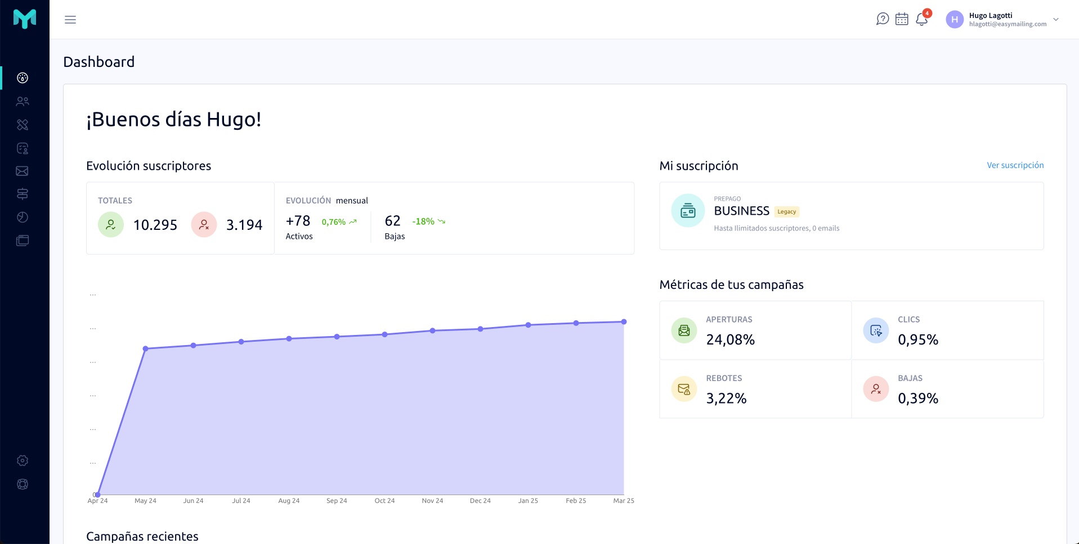Screen dimensions: 1079x544
Task: Click the Mar 25 data point on chart
Action: tap(624, 322)
